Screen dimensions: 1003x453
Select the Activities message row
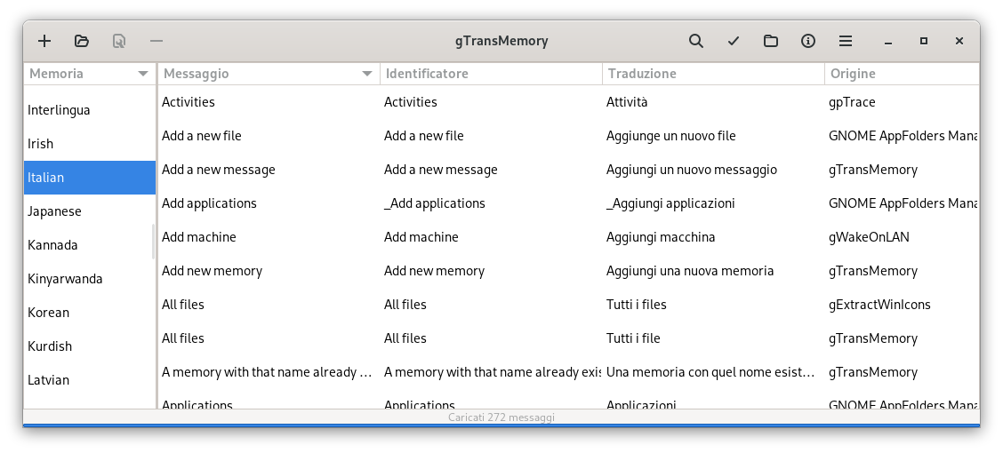click(569, 102)
